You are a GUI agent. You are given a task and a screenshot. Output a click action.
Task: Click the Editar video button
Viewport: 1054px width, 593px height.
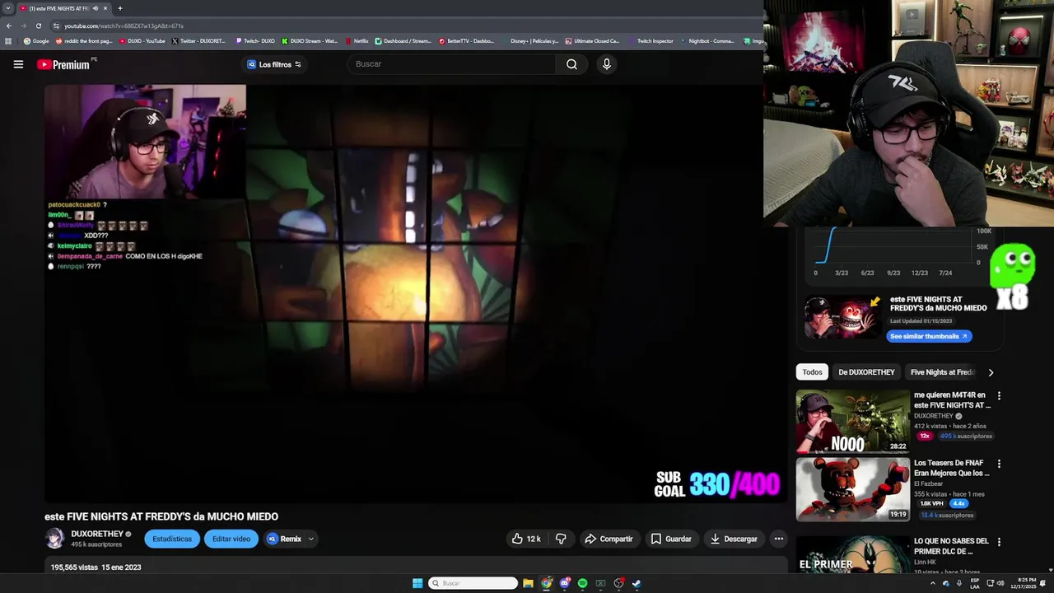tap(231, 539)
